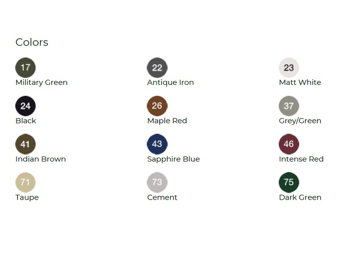Click the Cement text label
This screenshot has width=343, height=257.
click(162, 197)
